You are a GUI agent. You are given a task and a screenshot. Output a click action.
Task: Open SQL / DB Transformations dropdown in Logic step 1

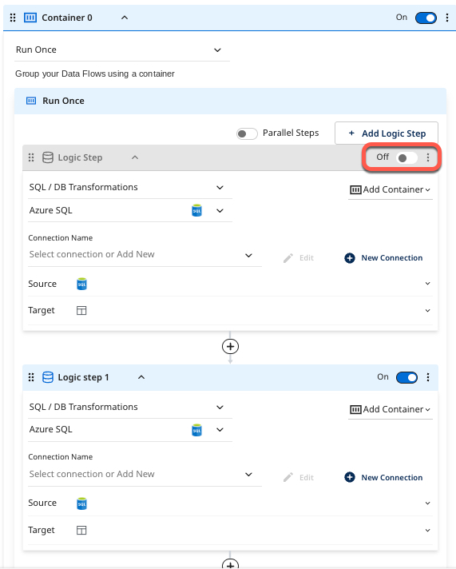tap(130, 408)
